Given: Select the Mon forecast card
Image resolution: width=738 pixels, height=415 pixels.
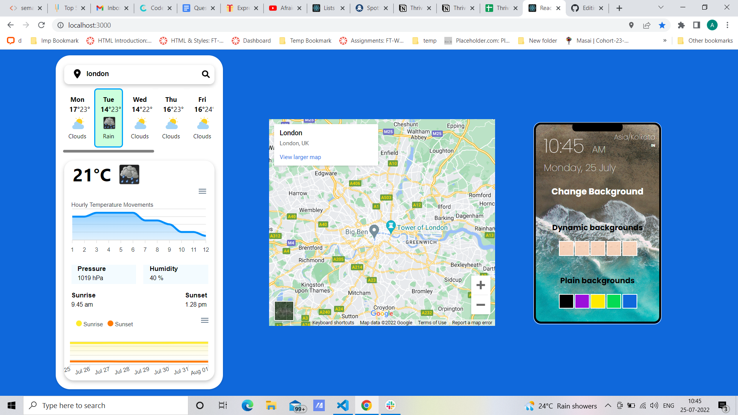Looking at the screenshot, I should tap(77, 118).
